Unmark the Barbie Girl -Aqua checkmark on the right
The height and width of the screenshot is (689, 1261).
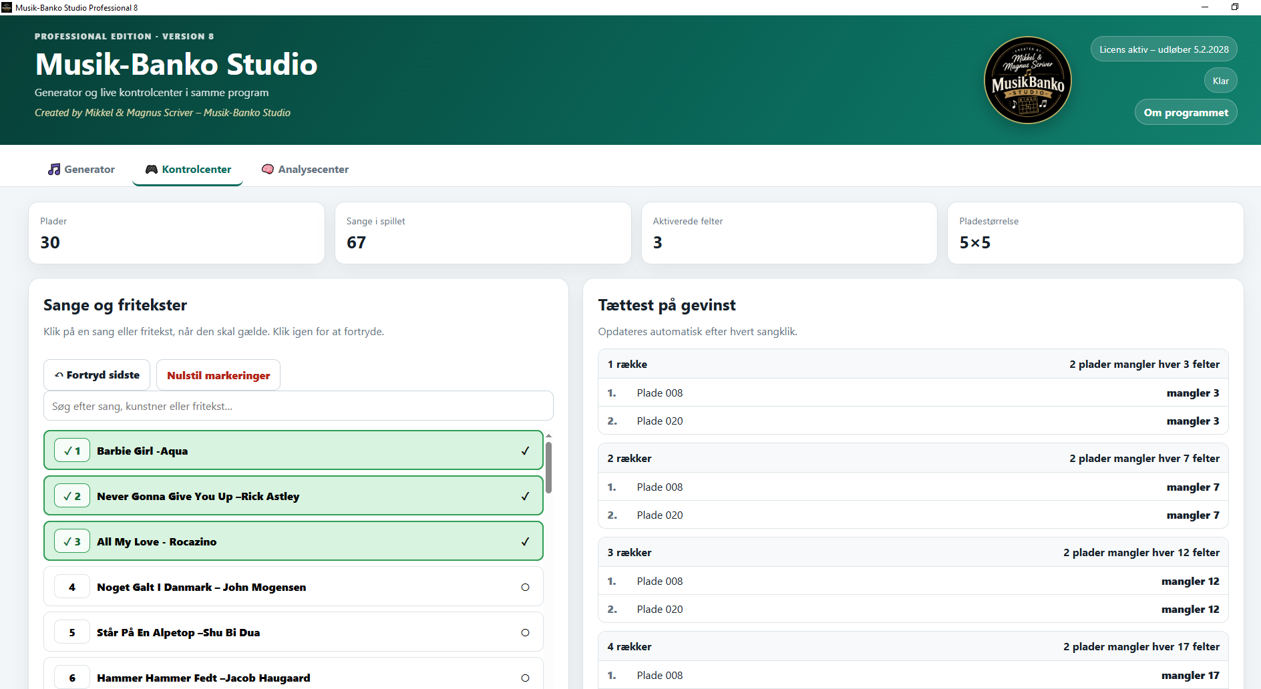coord(525,451)
